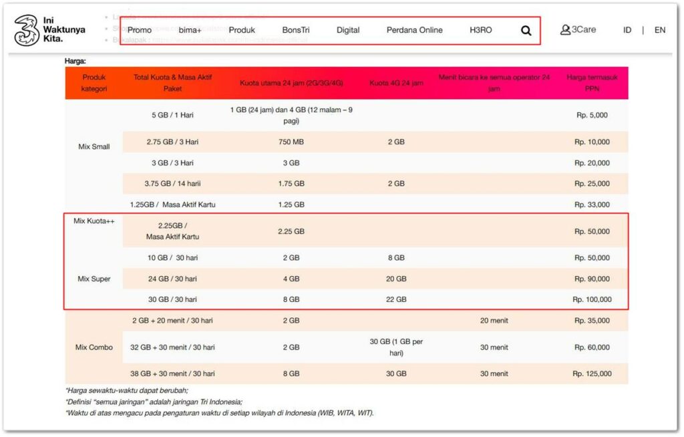Viewport: 684px width, 437px height.
Task: Select the bima+ menu item
Action: pos(190,29)
